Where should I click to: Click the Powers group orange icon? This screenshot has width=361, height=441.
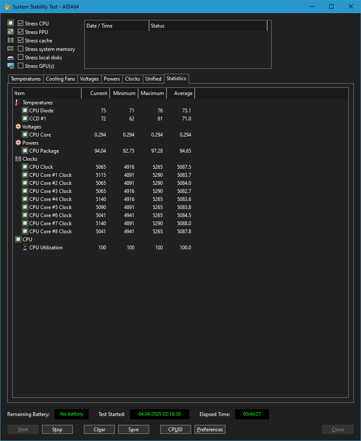tap(18, 143)
